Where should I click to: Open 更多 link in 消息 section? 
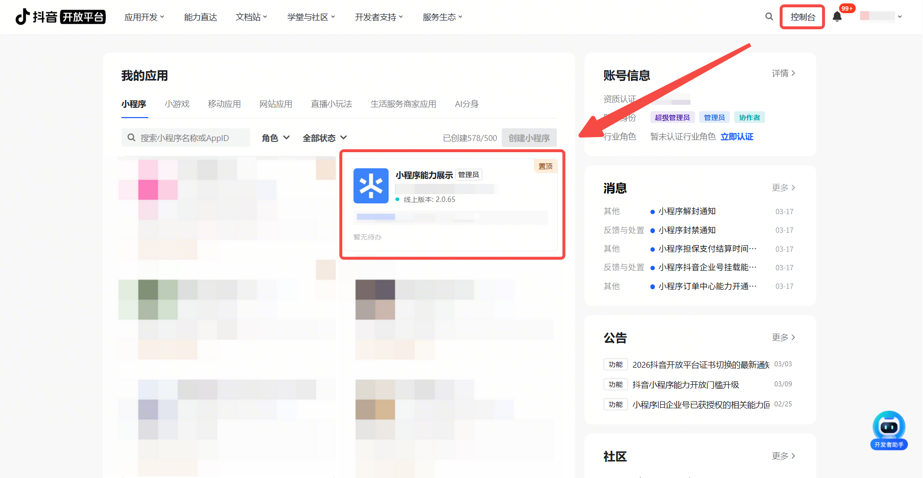click(x=783, y=188)
